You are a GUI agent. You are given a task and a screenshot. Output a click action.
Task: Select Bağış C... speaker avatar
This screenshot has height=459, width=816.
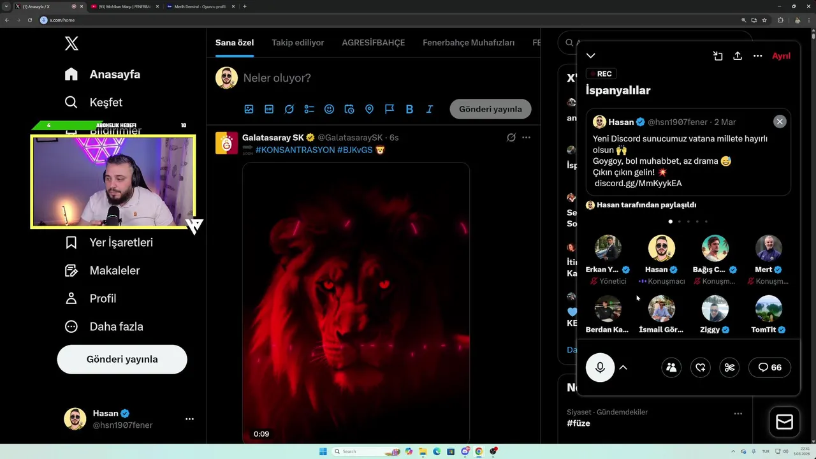[715, 249]
